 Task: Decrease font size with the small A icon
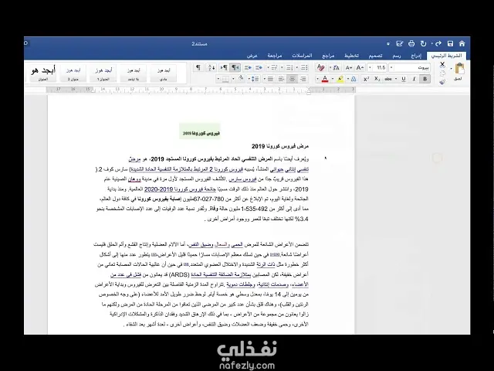(x=349, y=67)
